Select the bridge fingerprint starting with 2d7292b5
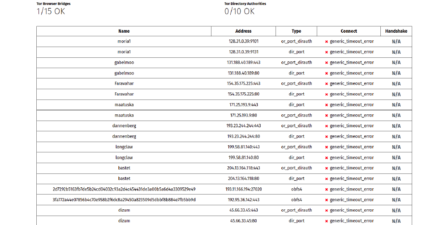This screenshot has width=448, height=225. (124, 189)
